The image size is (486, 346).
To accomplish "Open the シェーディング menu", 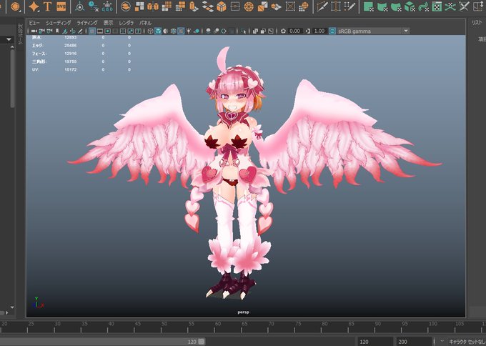I will (59, 23).
